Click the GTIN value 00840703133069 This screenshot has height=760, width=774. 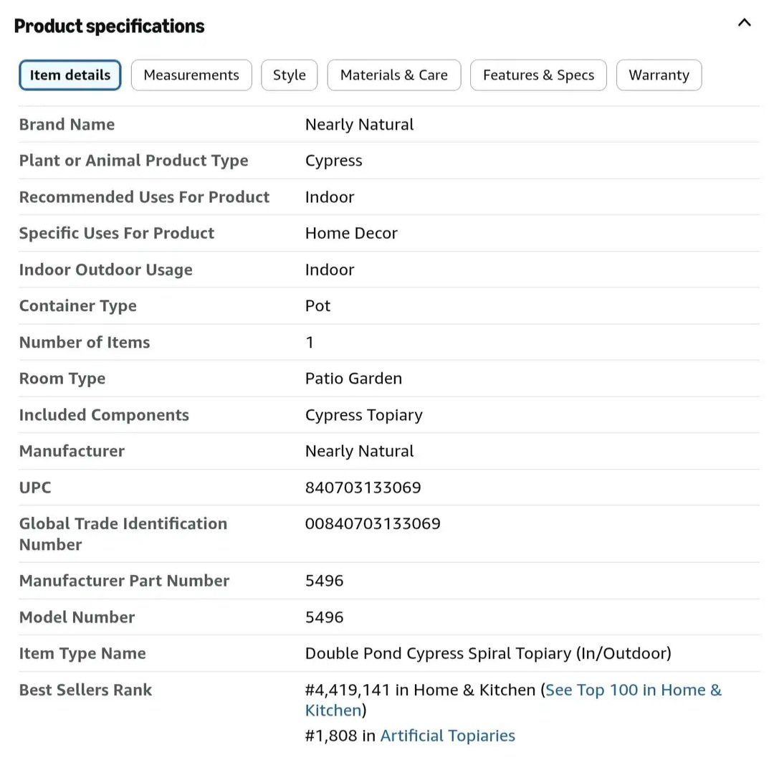click(373, 524)
